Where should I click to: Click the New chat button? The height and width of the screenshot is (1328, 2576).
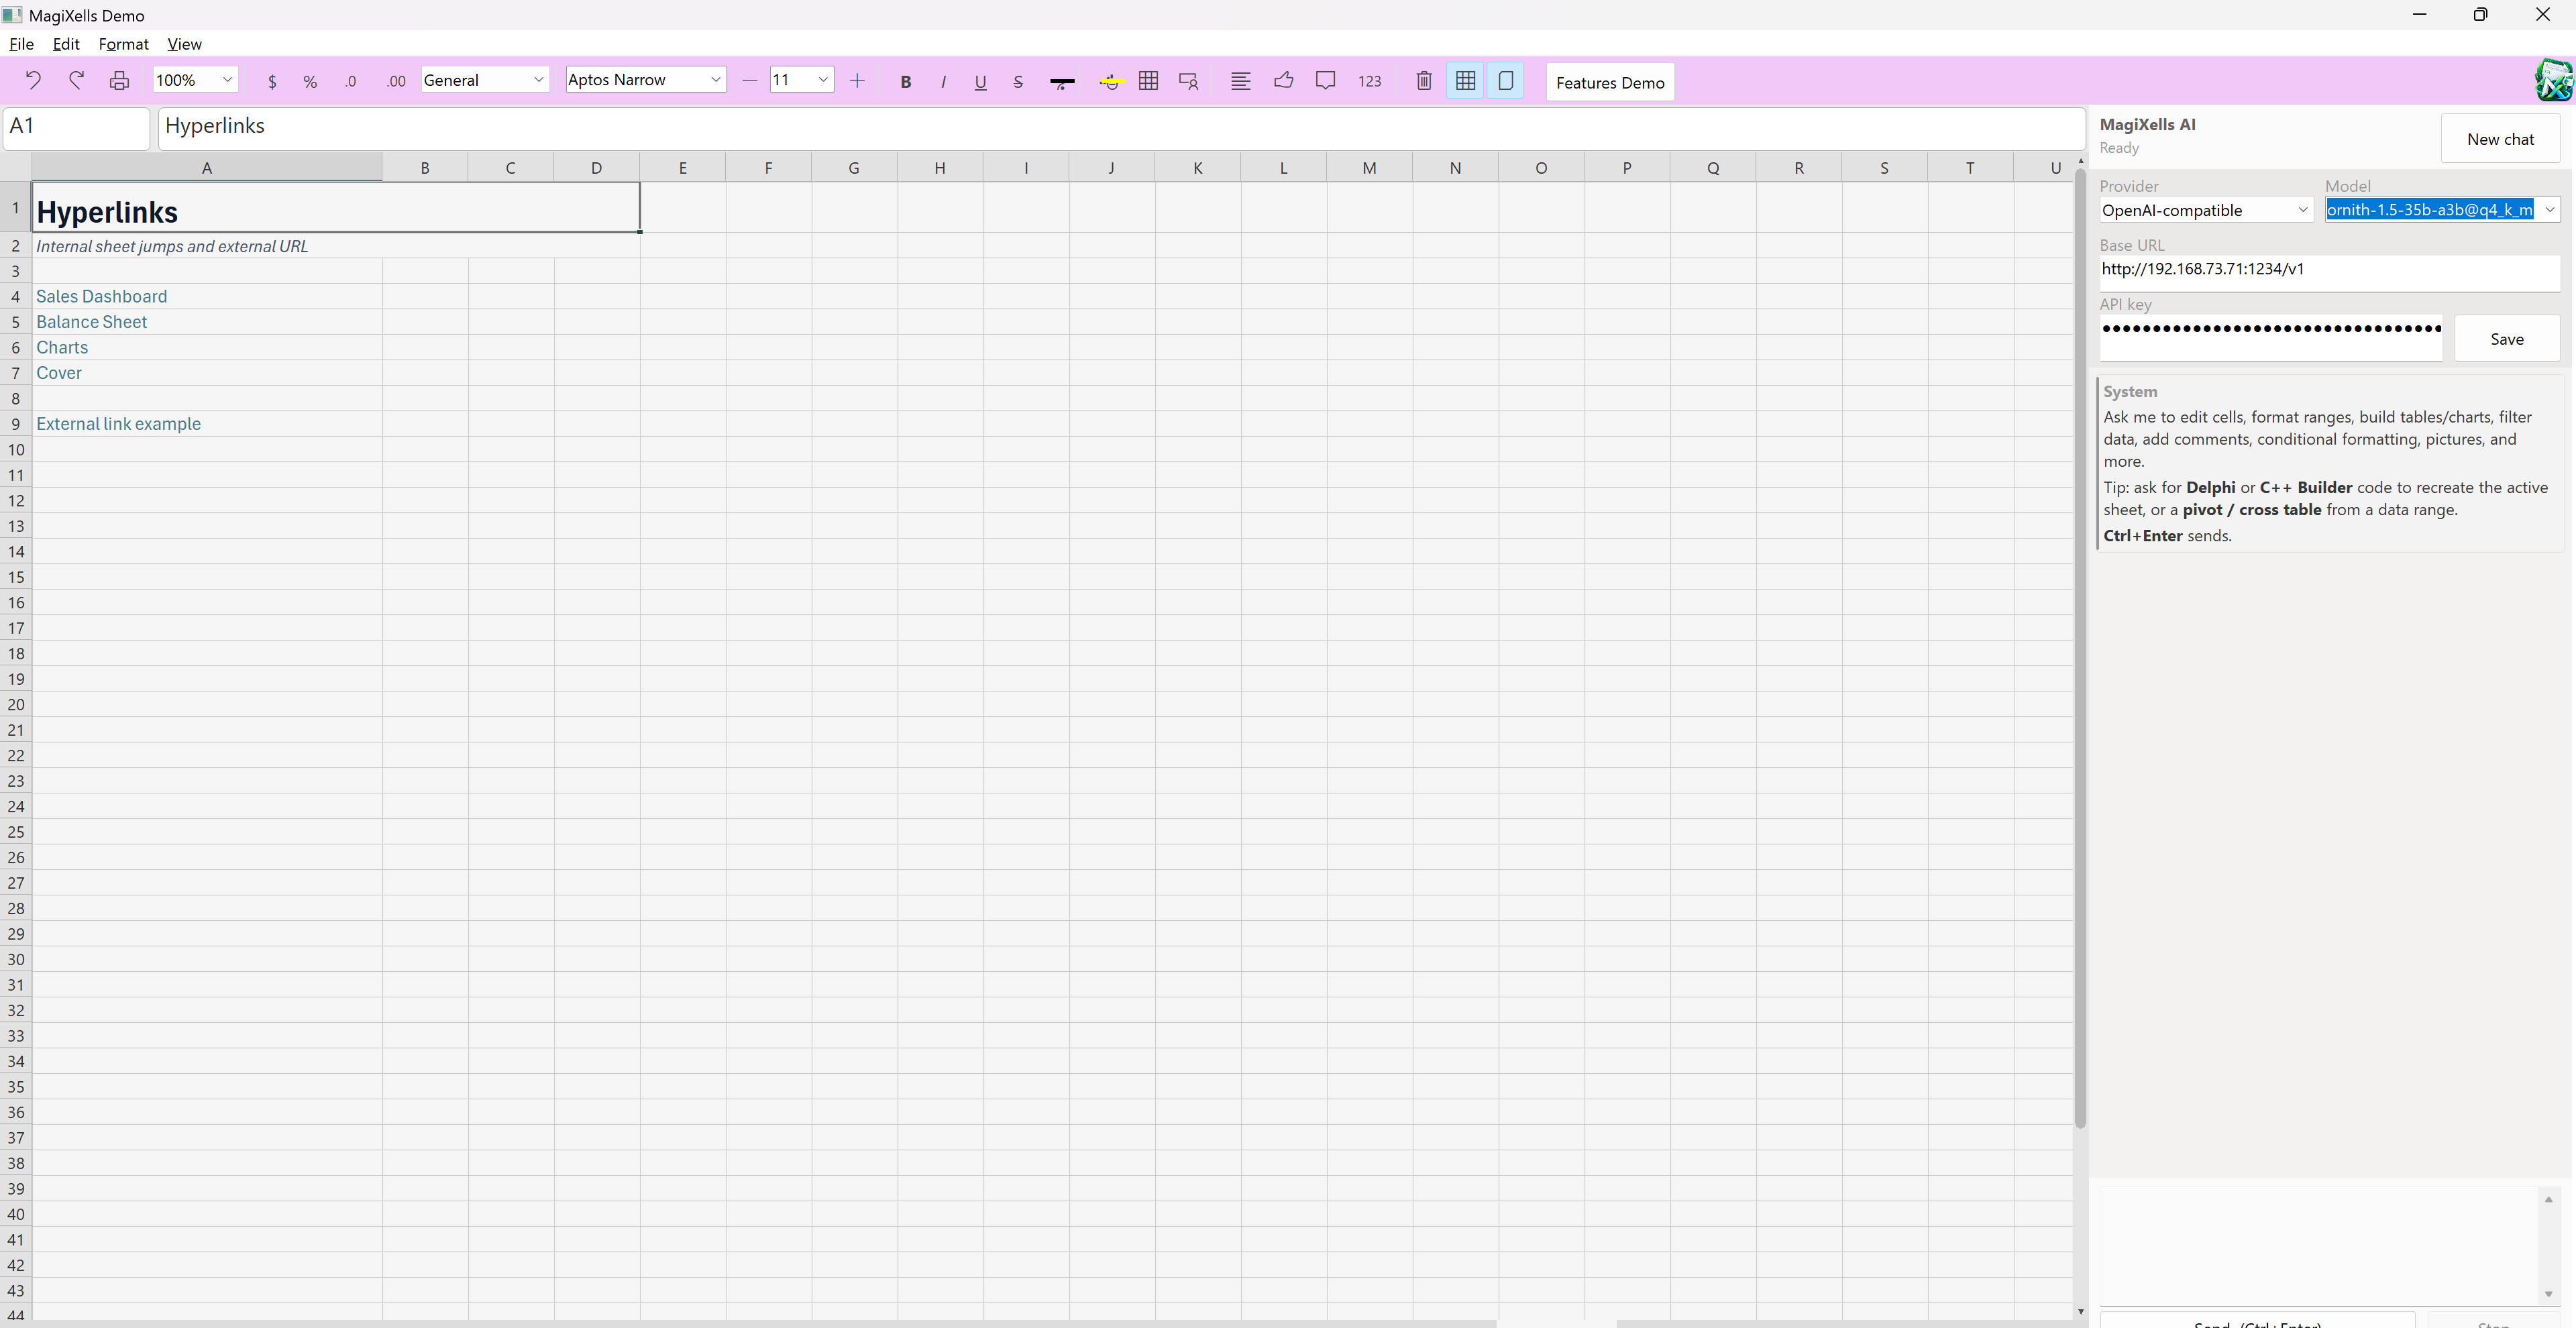pyautogui.click(x=2500, y=139)
